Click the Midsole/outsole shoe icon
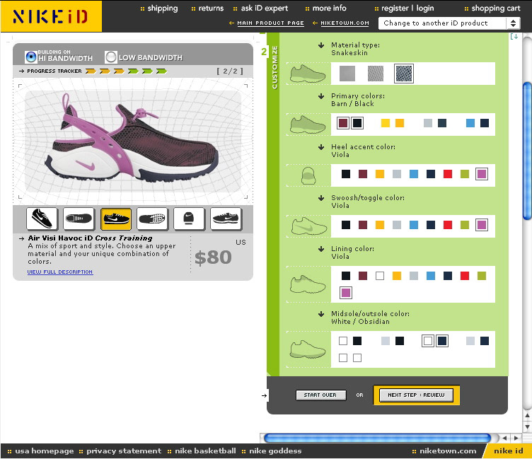This screenshot has height=459, width=532. (x=308, y=349)
